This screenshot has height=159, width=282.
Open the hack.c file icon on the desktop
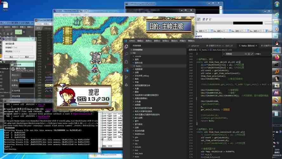click(x=5, y=6)
